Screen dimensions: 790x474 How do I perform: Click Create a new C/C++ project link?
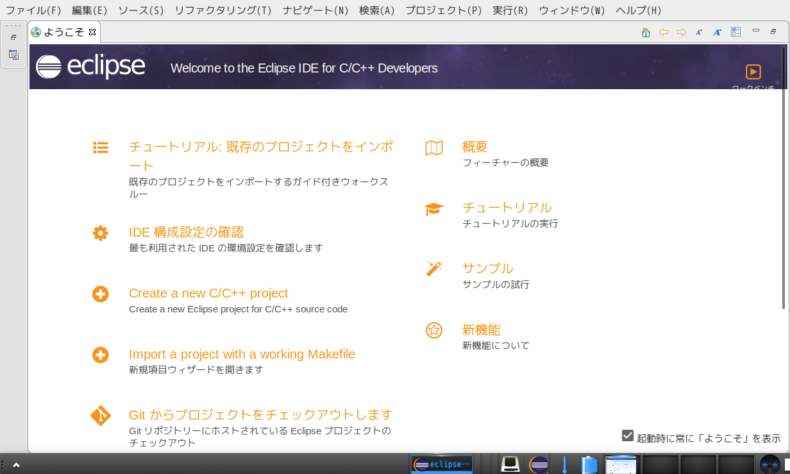click(208, 293)
